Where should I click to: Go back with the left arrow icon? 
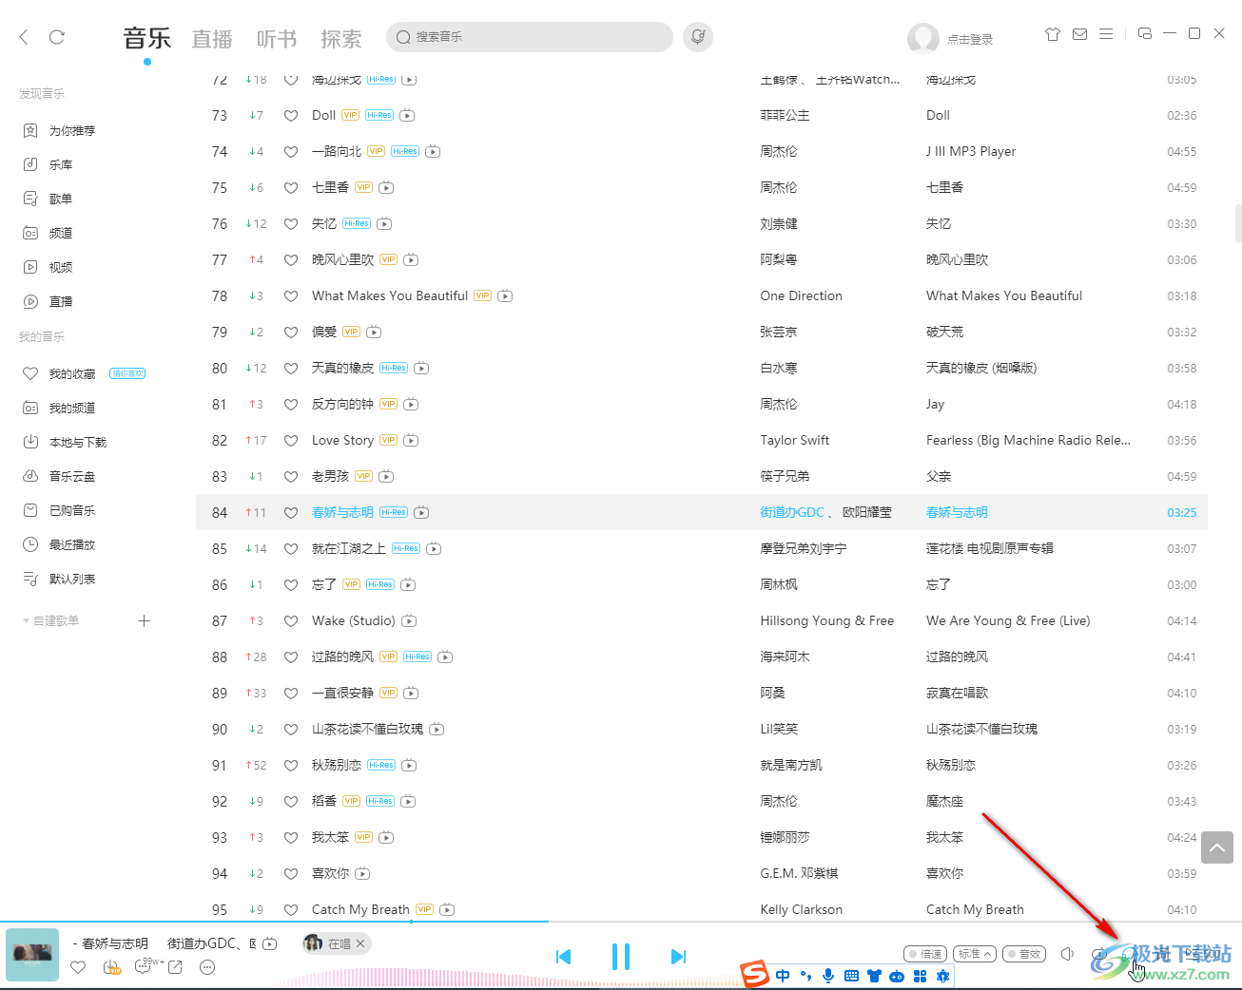tap(24, 37)
